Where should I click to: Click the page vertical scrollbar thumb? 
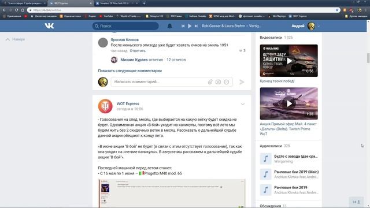[368, 58]
